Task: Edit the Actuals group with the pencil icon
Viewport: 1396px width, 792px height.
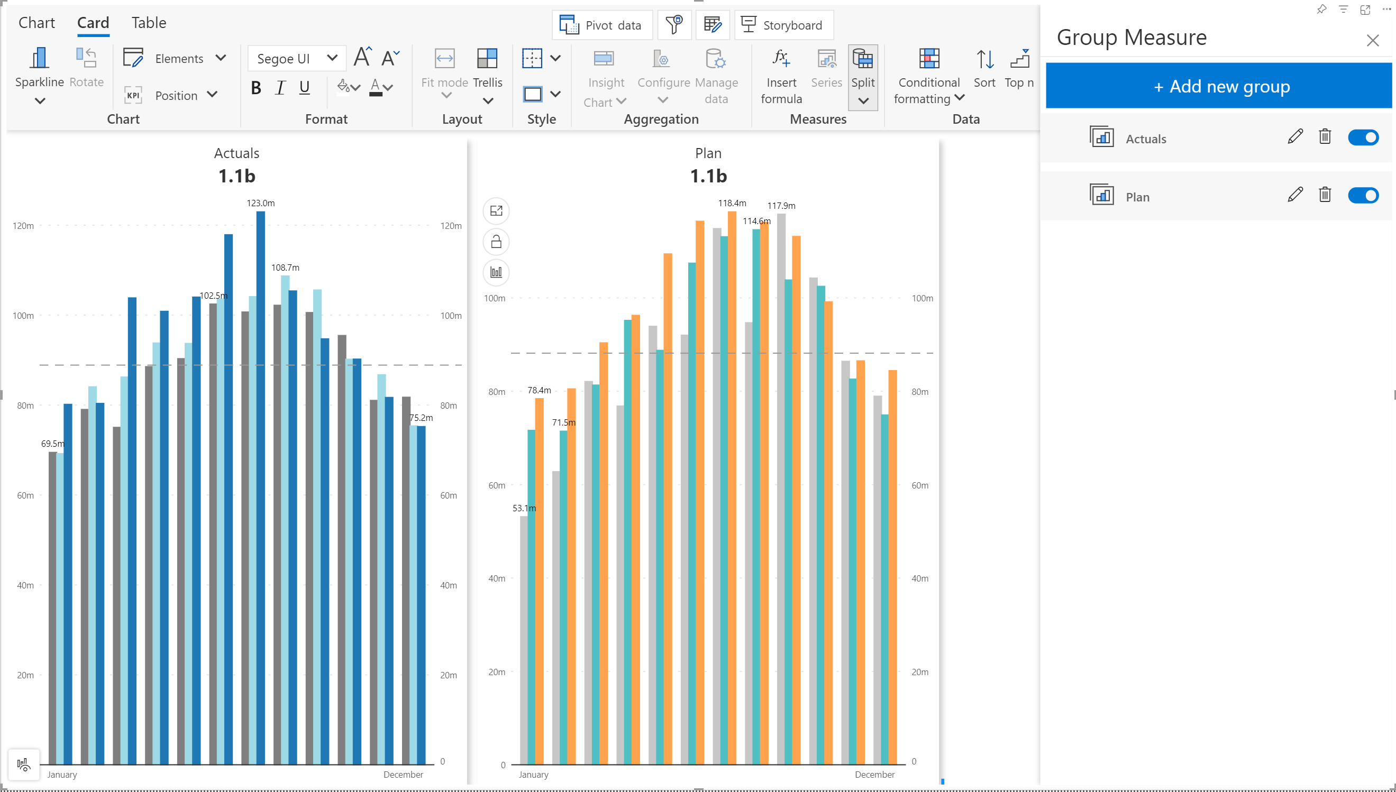Action: [1295, 136]
